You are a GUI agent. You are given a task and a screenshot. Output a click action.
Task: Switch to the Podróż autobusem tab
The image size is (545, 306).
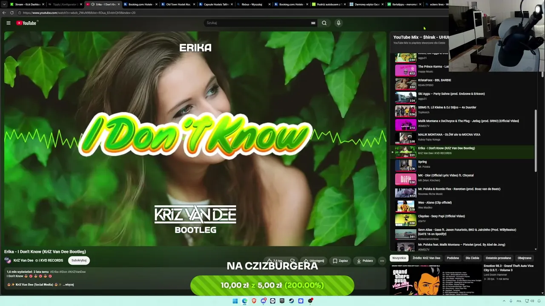(329, 4)
